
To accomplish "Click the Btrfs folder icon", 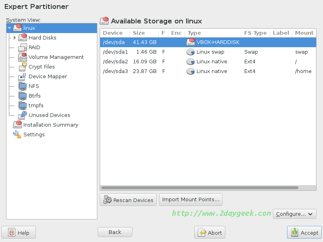I will [x=23, y=96].
